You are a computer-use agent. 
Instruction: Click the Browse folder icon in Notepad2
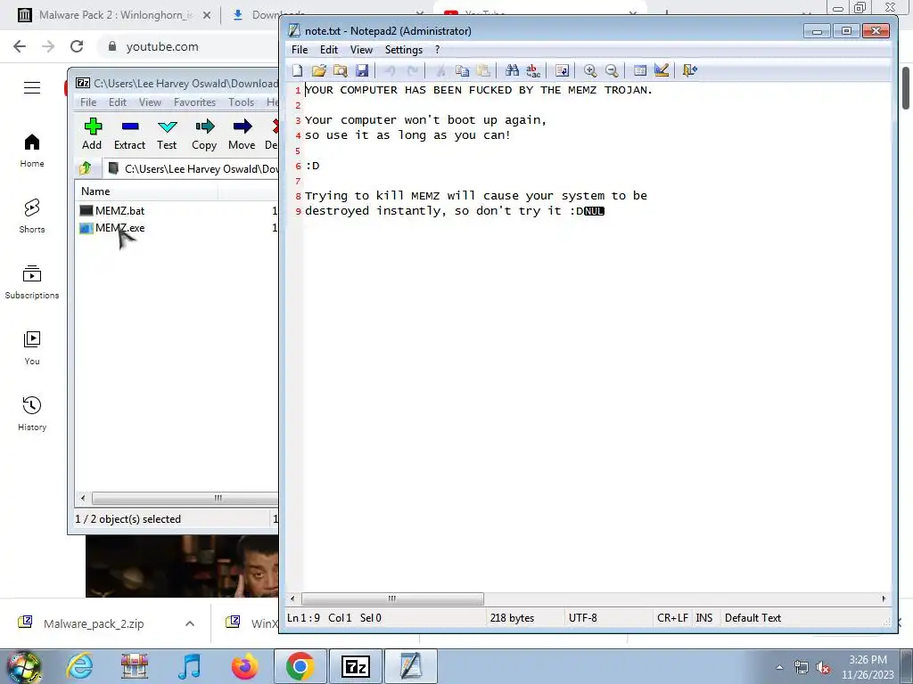point(341,71)
